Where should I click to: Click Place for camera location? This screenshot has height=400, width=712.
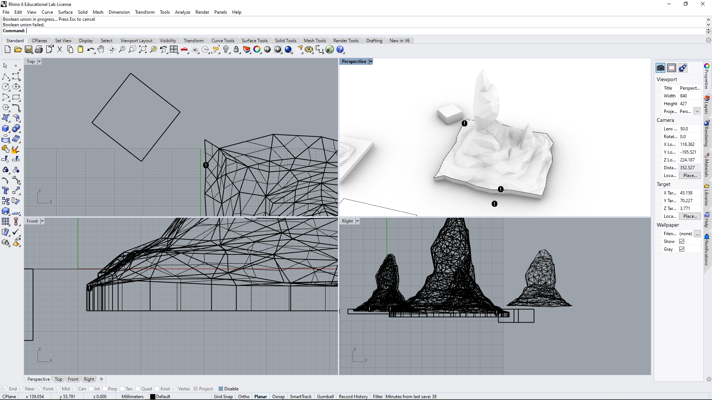(x=689, y=175)
